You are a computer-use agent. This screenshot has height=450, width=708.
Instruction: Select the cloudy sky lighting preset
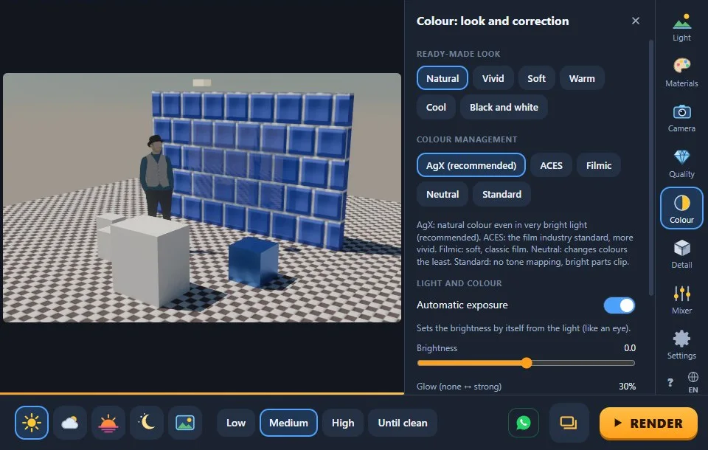[70, 423]
